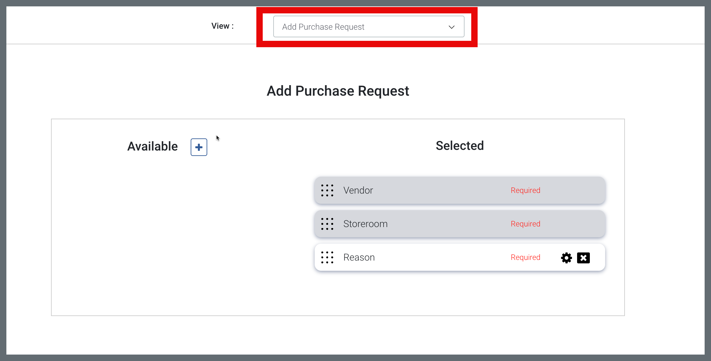Click the Selected column heading

459,146
